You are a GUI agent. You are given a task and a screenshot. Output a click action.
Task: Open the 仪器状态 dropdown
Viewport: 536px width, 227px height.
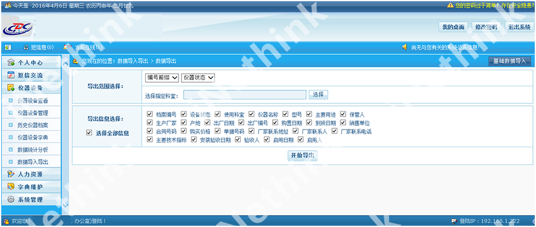pyautogui.click(x=198, y=77)
